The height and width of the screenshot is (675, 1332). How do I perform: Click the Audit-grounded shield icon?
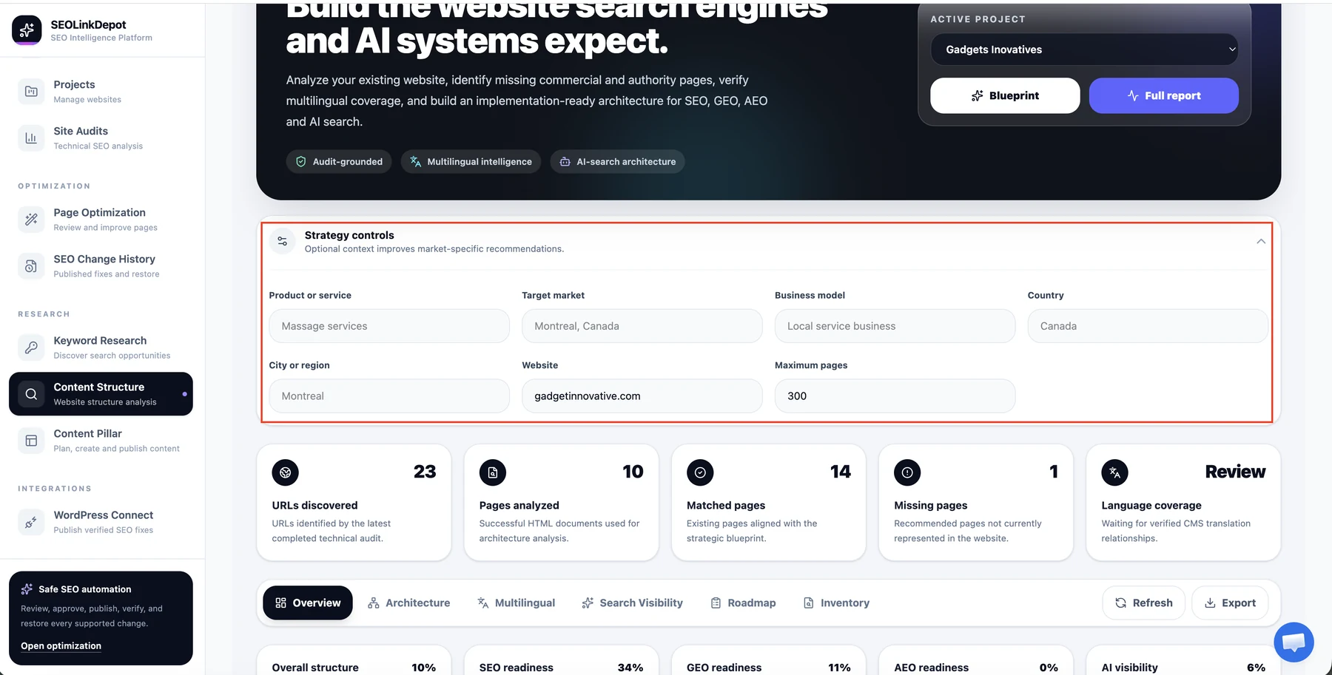coord(300,161)
